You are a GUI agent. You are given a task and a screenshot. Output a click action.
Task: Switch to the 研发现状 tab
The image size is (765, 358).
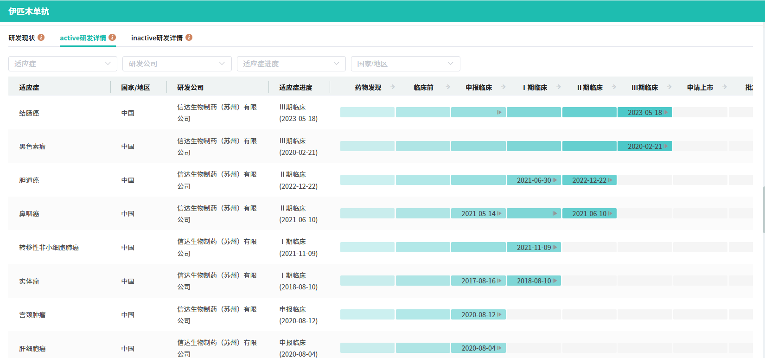click(22, 38)
